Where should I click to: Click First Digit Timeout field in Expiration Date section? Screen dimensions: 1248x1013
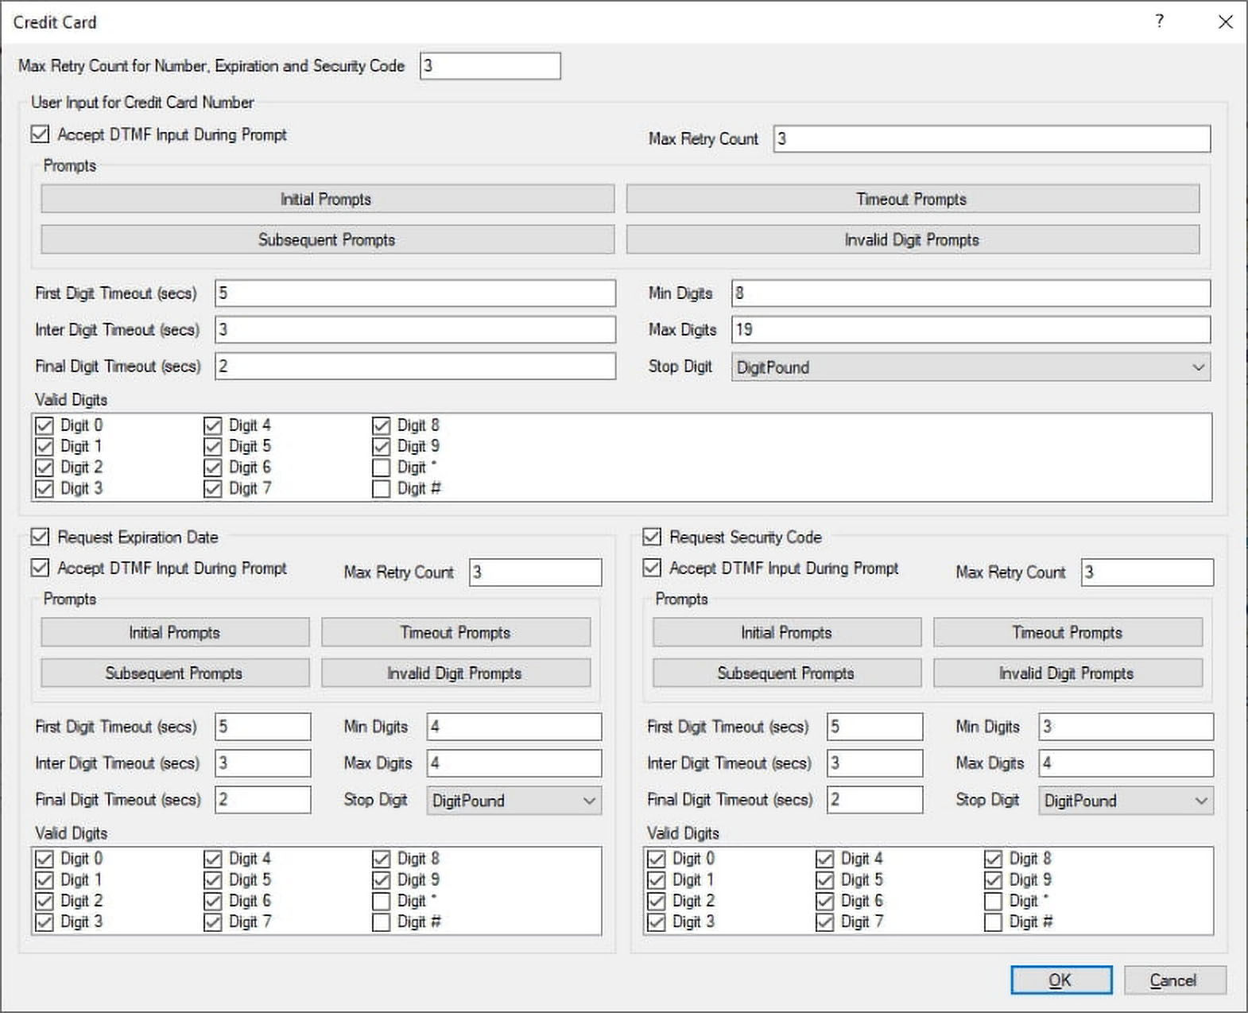pyautogui.click(x=263, y=726)
